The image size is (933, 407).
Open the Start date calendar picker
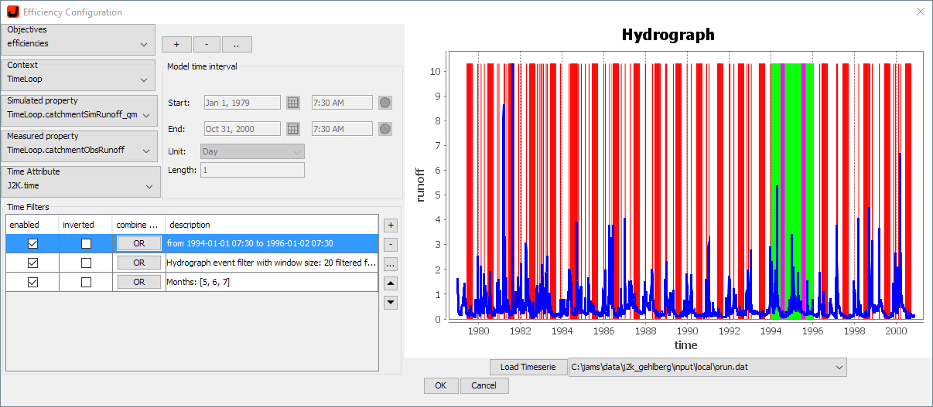click(x=292, y=103)
